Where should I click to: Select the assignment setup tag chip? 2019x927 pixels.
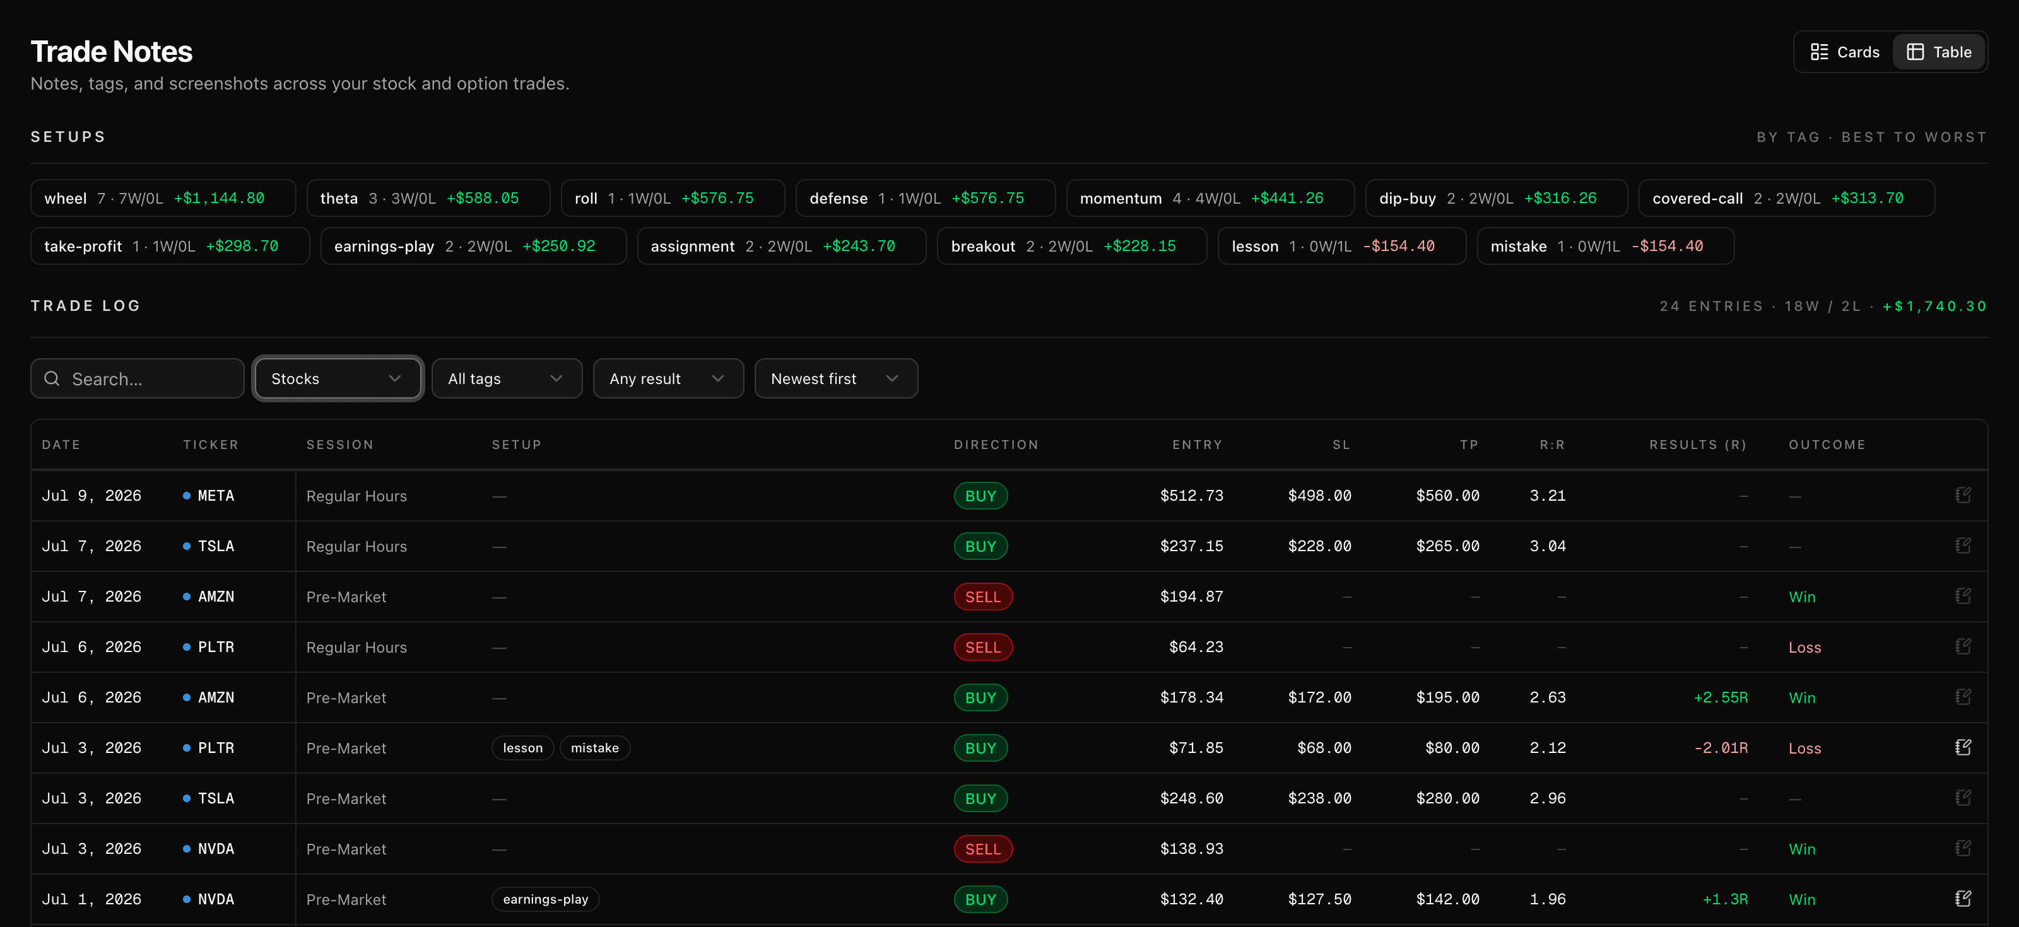pyautogui.click(x=782, y=246)
